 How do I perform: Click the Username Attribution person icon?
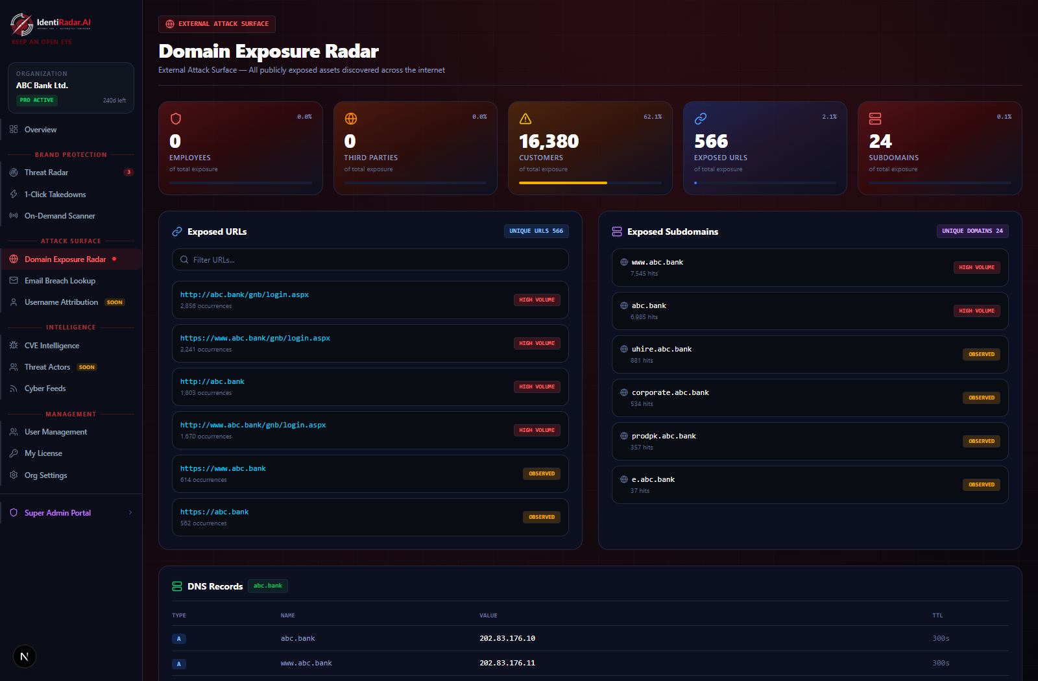click(x=14, y=302)
